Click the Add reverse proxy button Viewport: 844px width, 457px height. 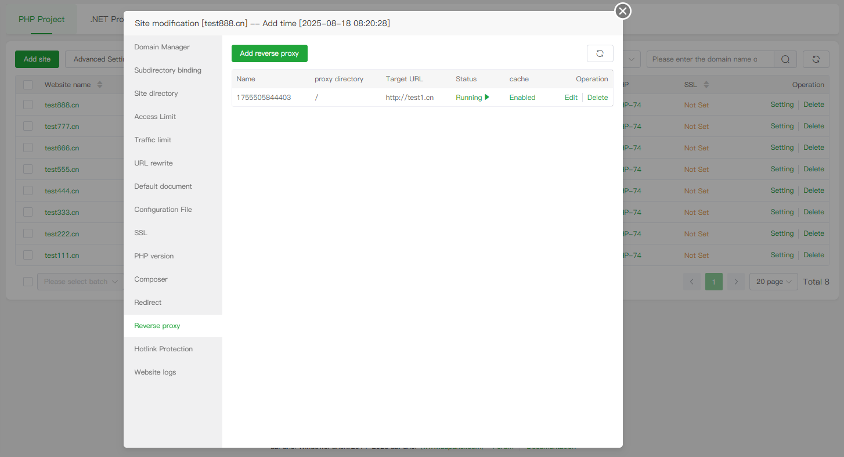click(x=269, y=53)
